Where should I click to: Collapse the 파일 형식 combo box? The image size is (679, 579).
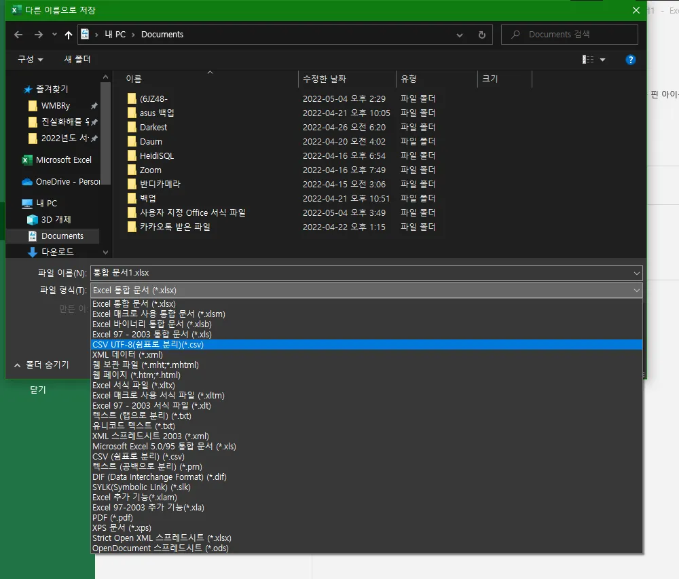(x=636, y=291)
